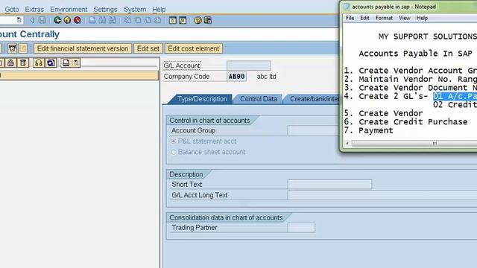This screenshot has height=268, width=477.
Task: Click the Next Page icon
Action: (x=148, y=20)
